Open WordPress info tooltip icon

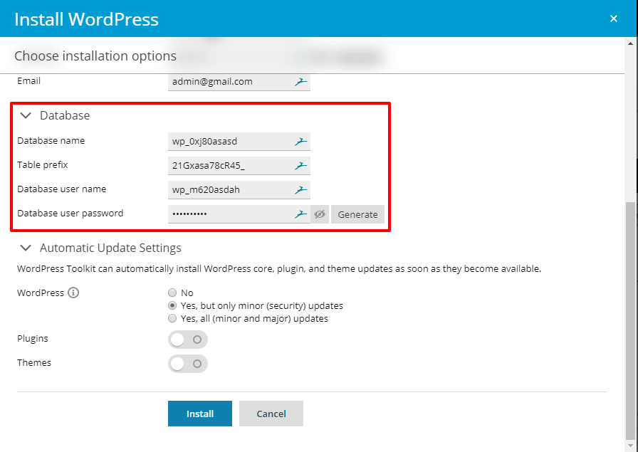coord(73,293)
